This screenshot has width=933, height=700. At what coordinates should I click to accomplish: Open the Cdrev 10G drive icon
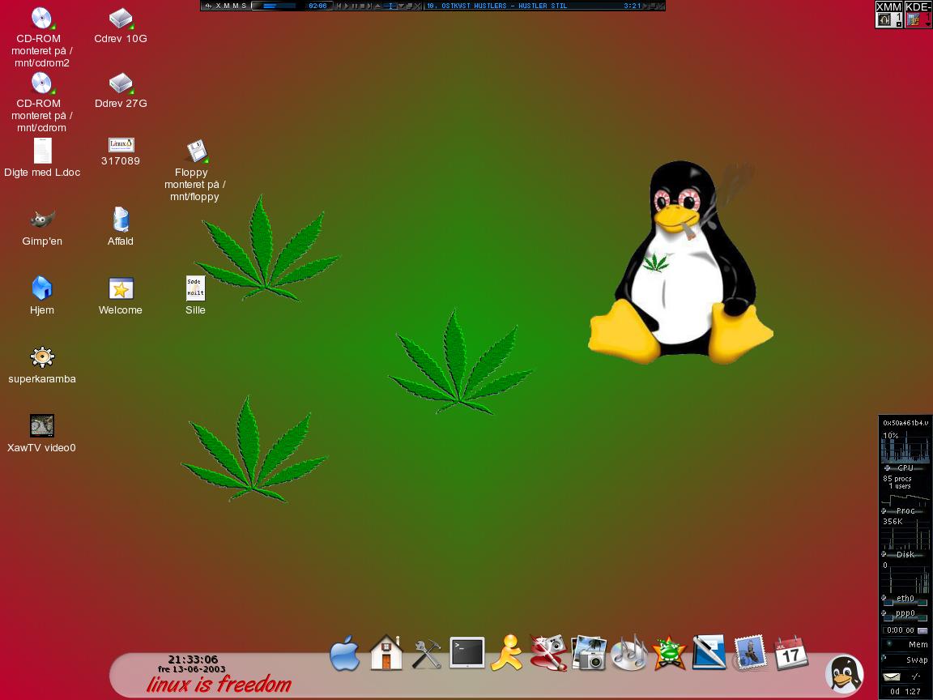121,19
